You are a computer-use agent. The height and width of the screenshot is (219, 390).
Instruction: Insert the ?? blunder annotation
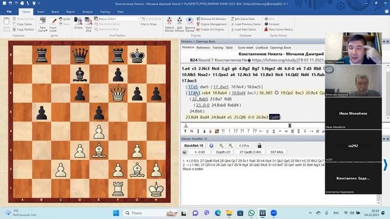point(255,131)
